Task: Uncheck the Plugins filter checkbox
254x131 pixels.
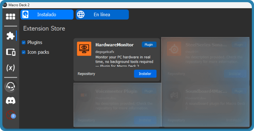Action: coord(23,42)
